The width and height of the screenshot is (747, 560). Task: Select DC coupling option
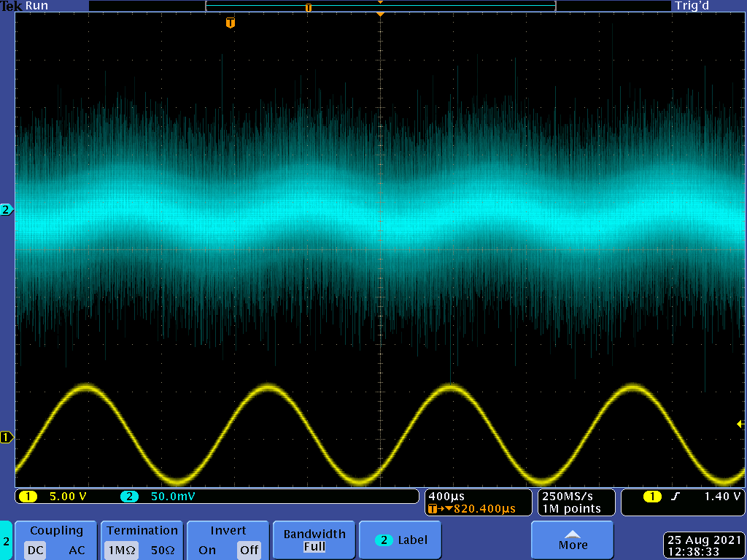click(35, 551)
